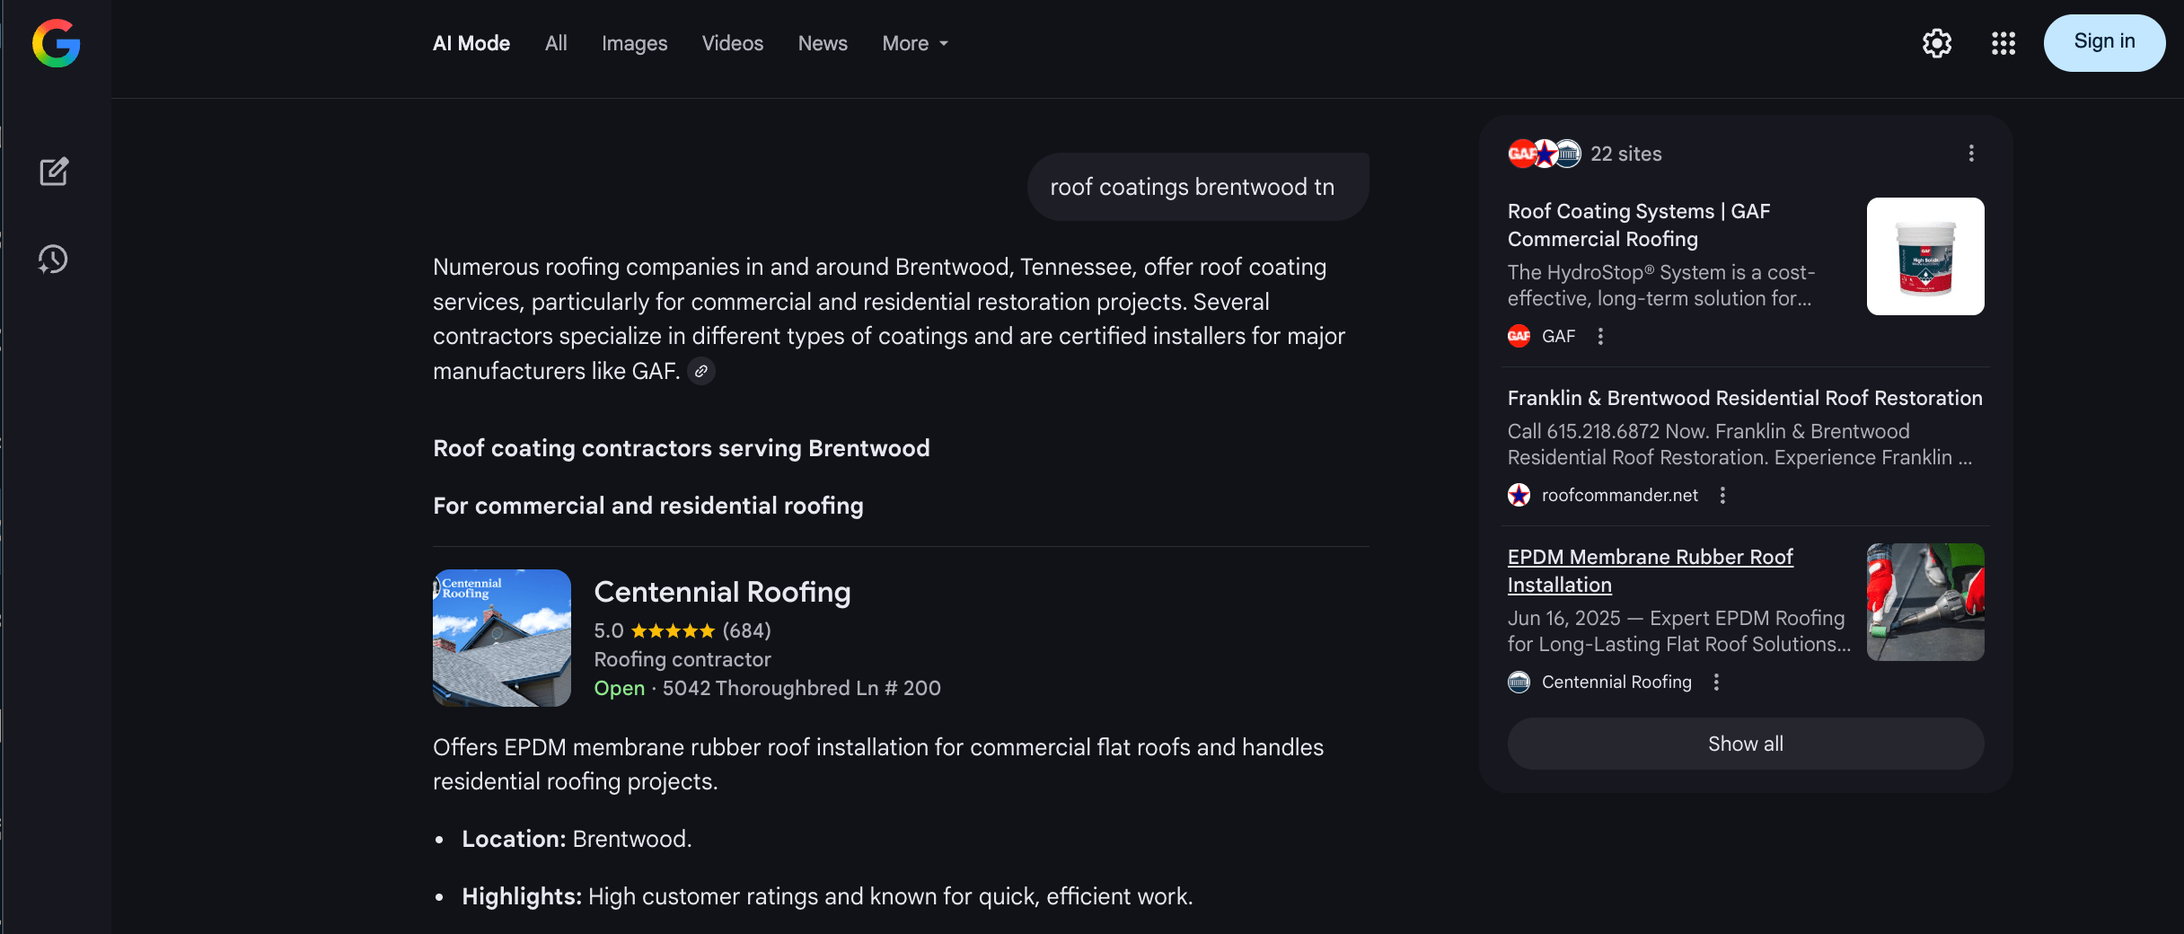
Task: Open the Google apps grid
Action: click(x=2003, y=43)
